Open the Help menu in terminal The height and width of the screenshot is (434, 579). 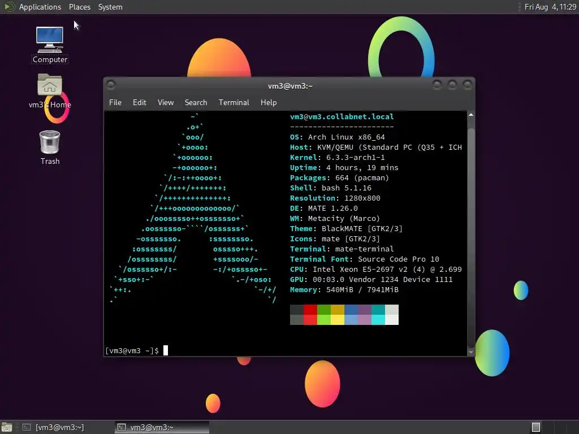(269, 102)
